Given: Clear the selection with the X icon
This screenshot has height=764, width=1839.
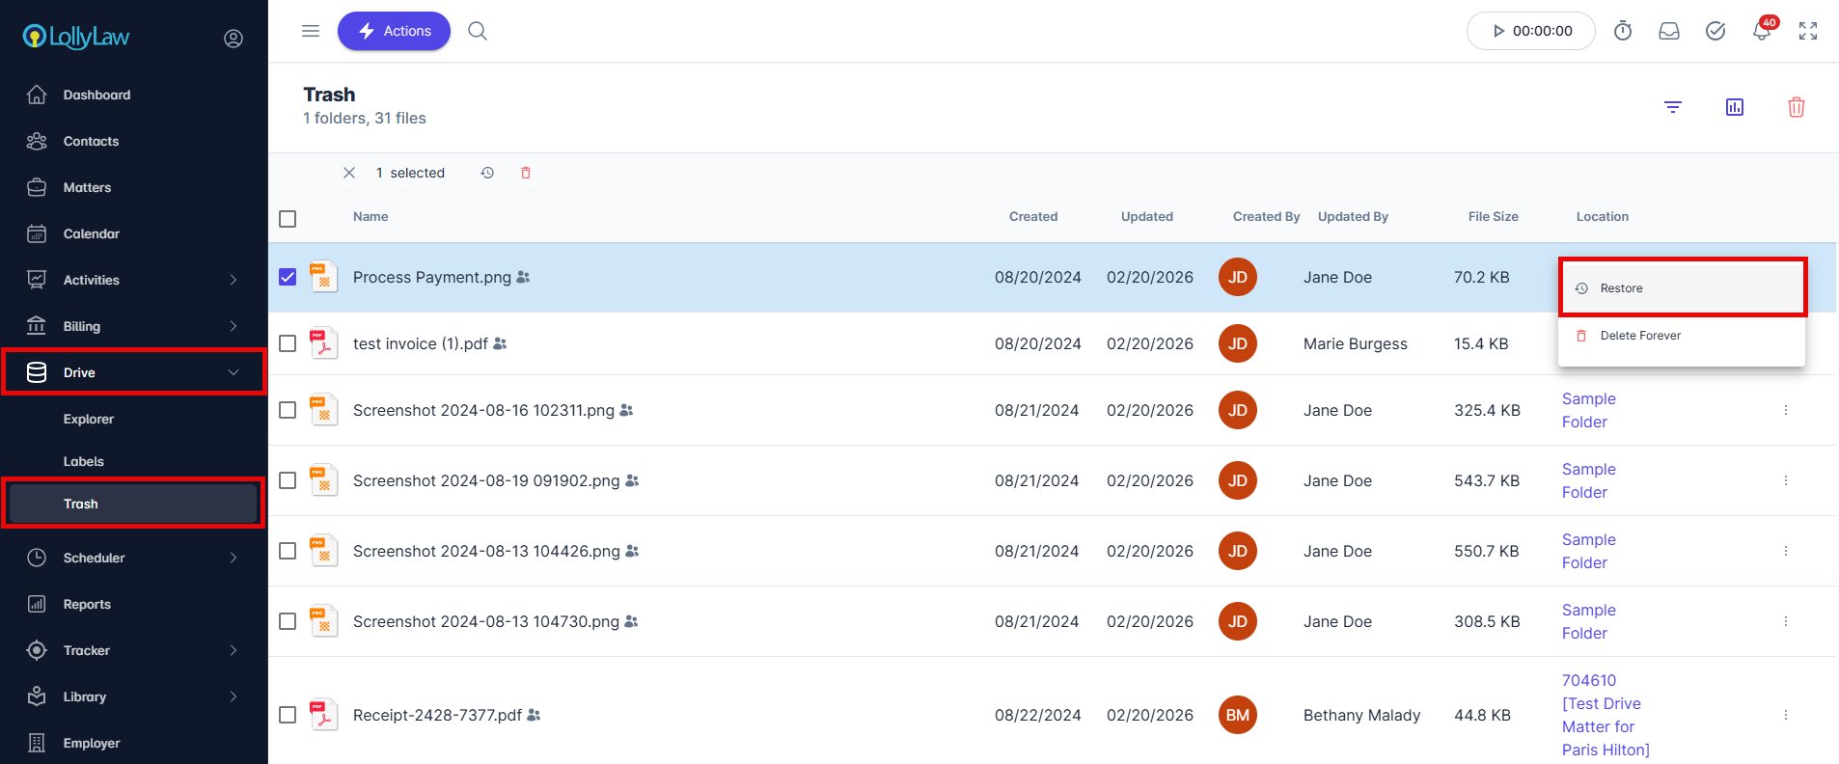Looking at the screenshot, I should coord(349,173).
